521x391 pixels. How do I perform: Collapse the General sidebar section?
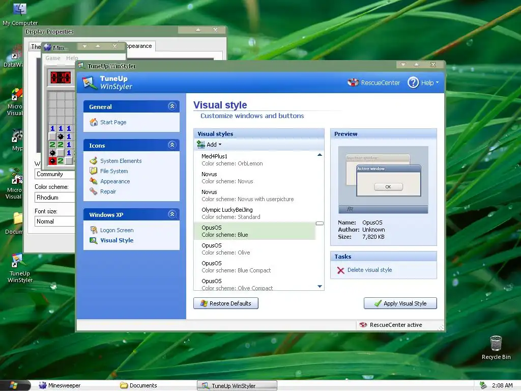tap(172, 106)
